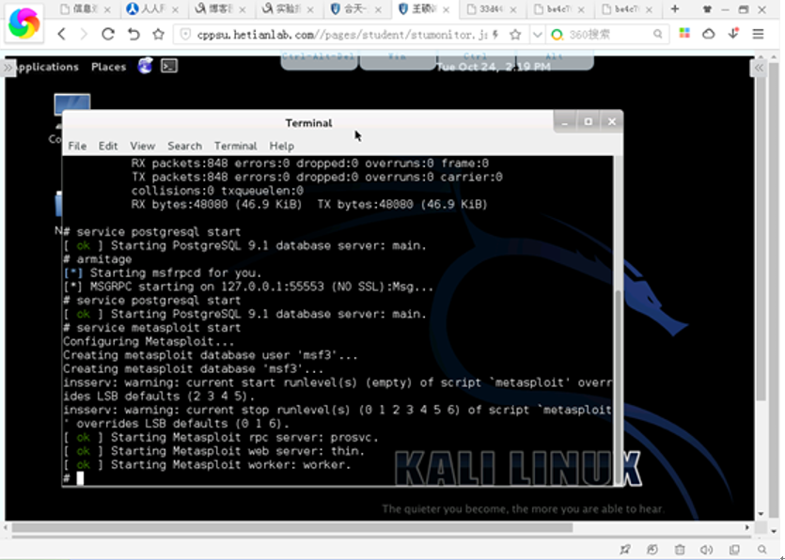The width and height of the screenshot is (785, 560).
Task: Switch to the 实验 browser tab
Action: [x=290, y=9]
